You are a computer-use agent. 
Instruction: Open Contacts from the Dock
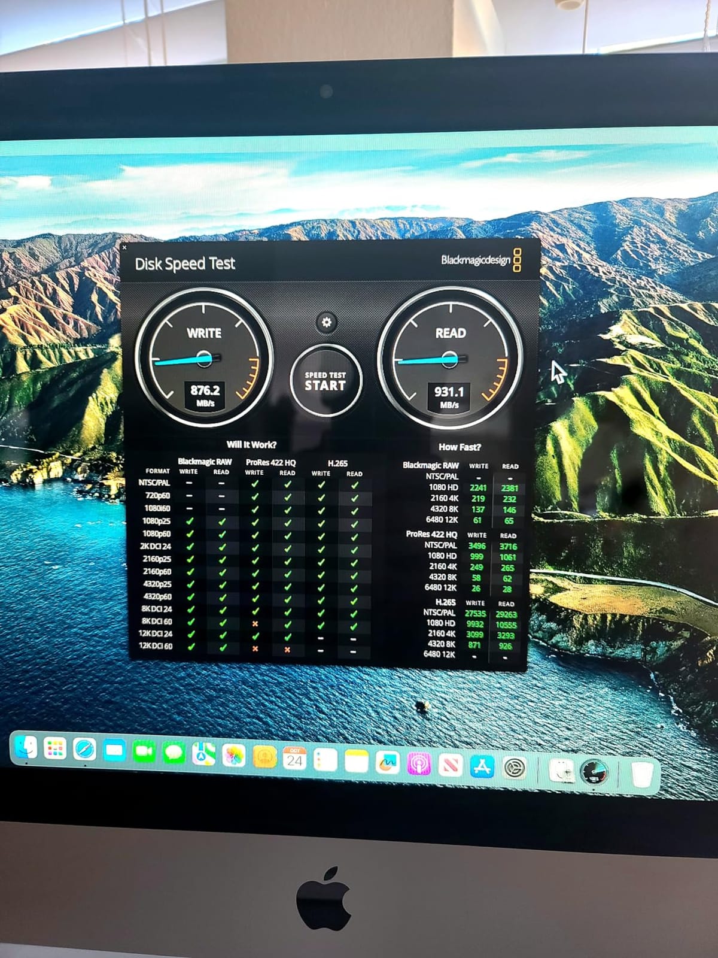[x=264, y=757]
